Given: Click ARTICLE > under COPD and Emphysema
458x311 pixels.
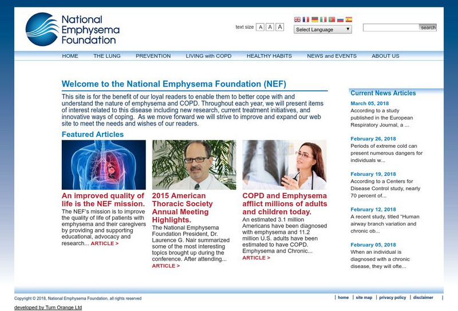Looking at the screenshot, I should [256, 258].
